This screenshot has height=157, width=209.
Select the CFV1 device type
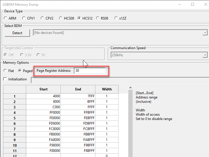point(29,18)
